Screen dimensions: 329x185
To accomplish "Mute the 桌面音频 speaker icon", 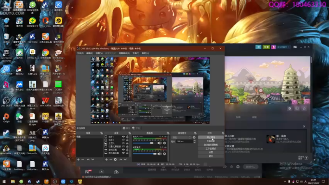I will click(x=160, y=154).
